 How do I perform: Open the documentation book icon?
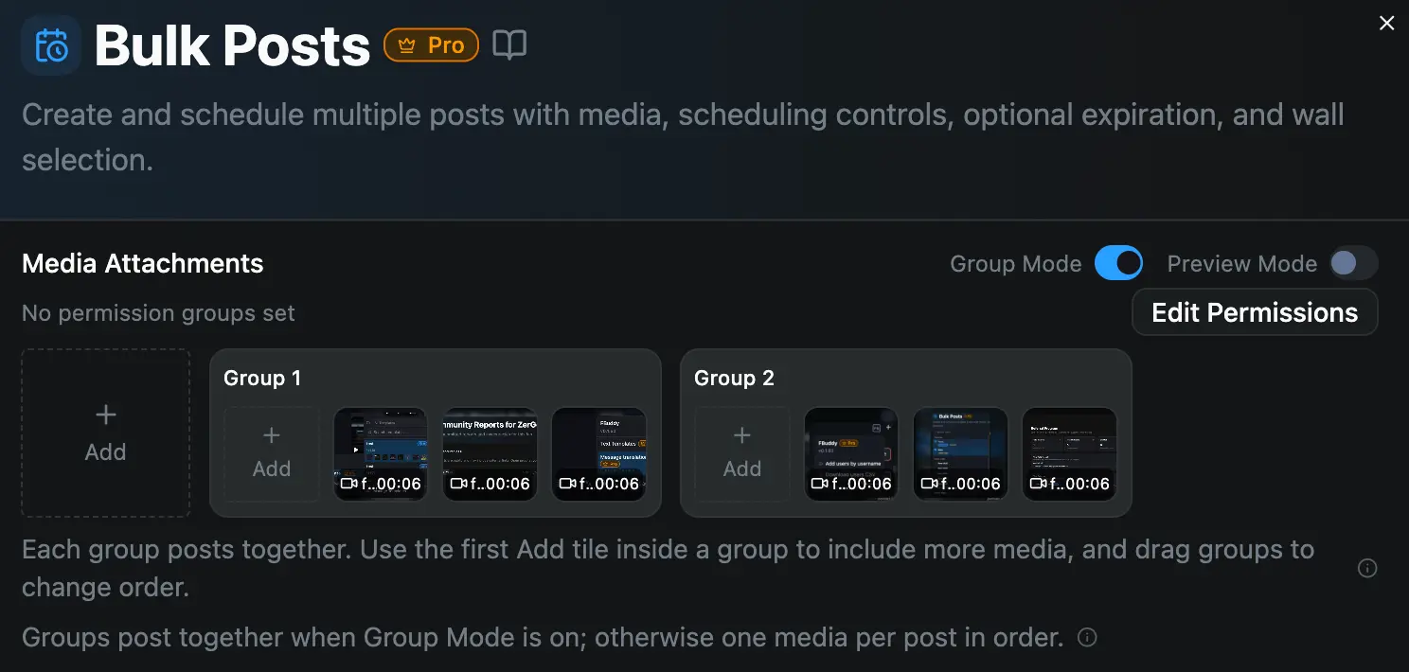(x=509, y=44)
